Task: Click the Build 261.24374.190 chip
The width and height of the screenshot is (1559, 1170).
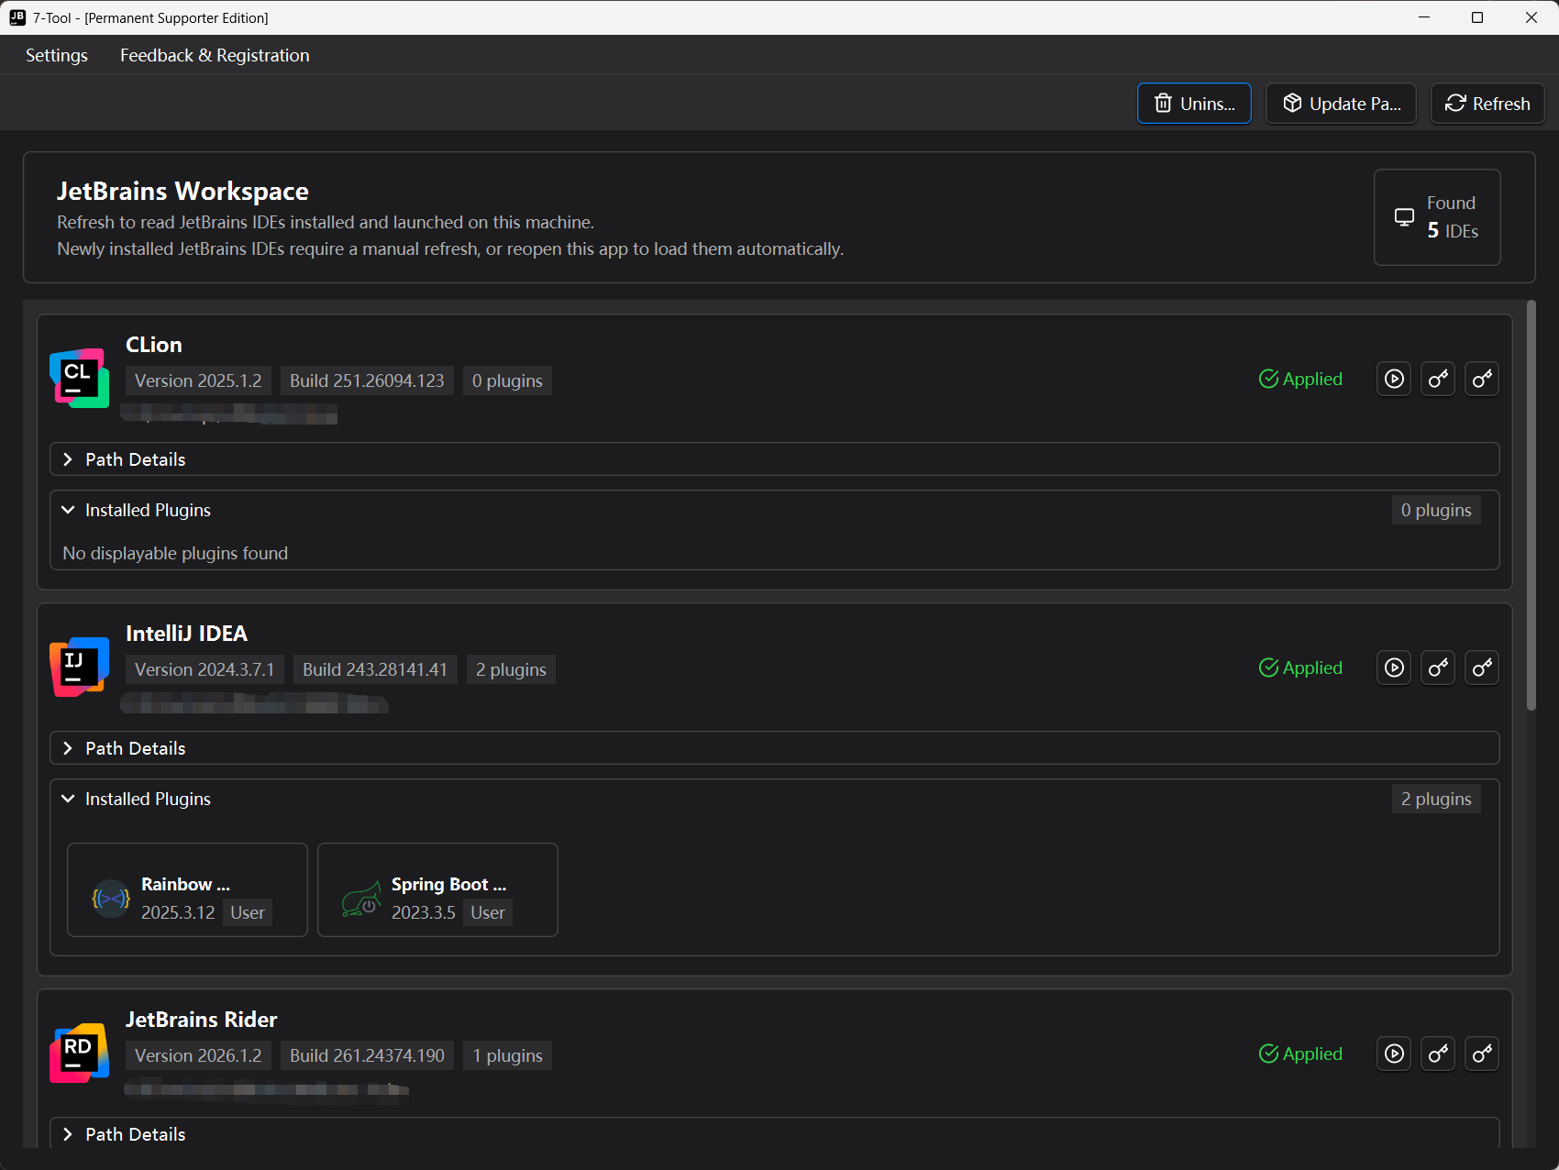Action: pos(367,1055)
